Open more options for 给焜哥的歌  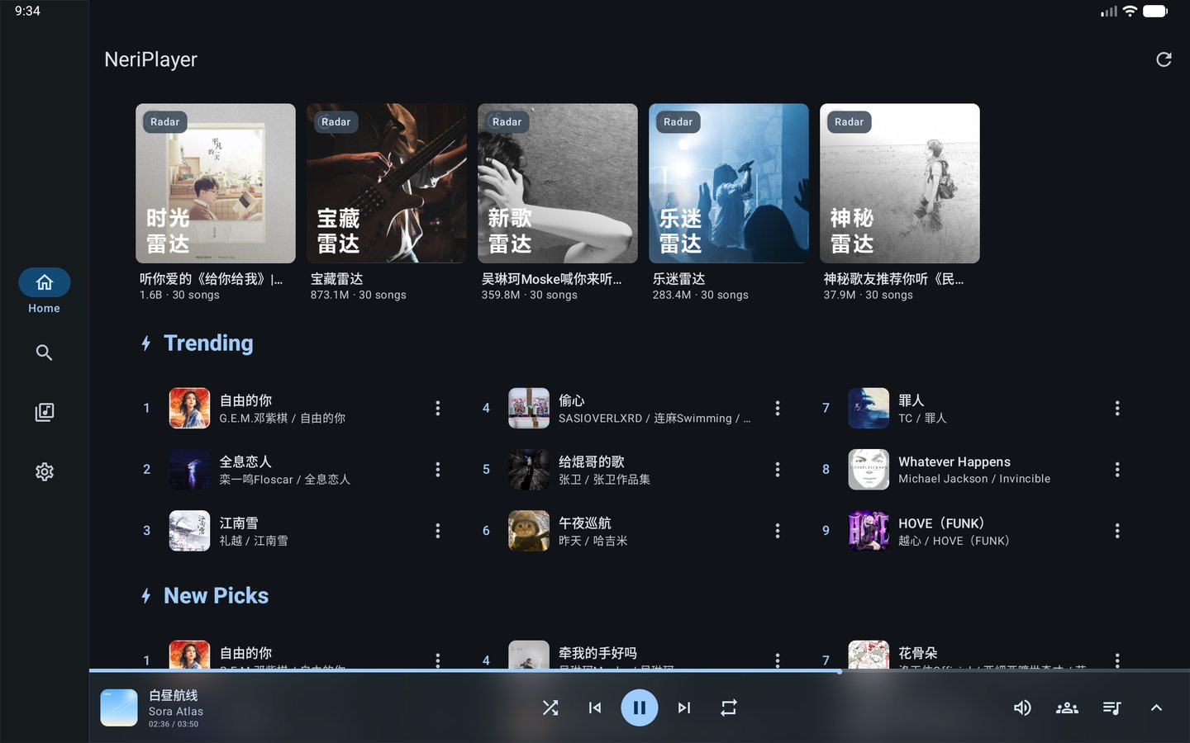pos(778,469)
